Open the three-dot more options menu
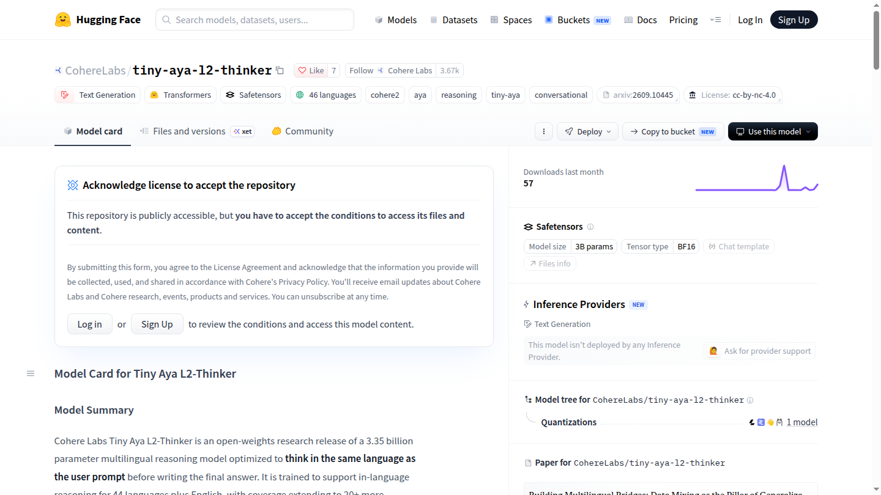Screen dimensions: 881x495 click(x=543, y=131)
